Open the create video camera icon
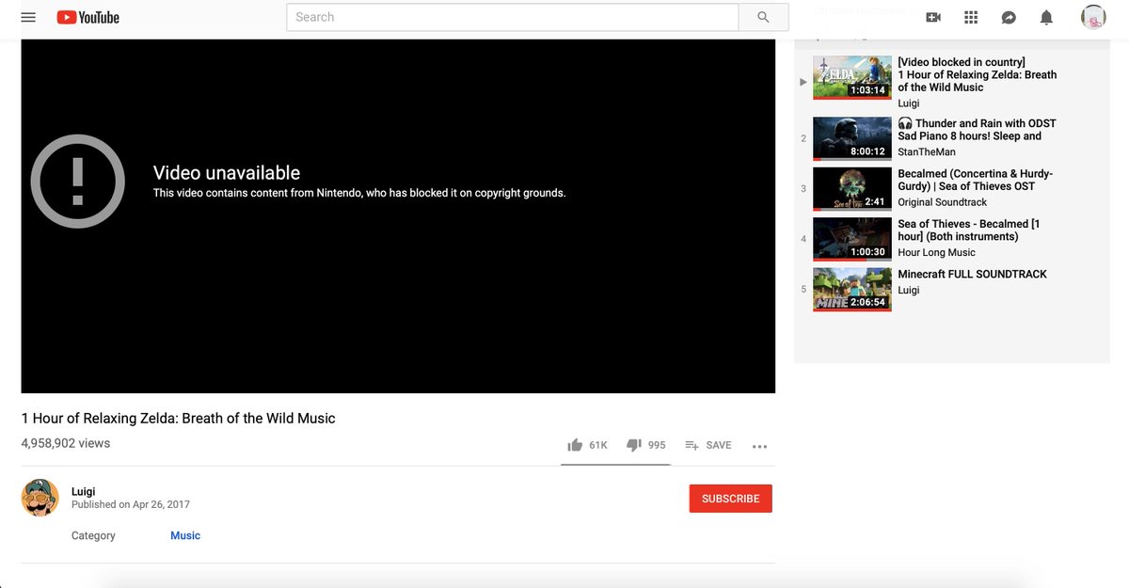 (x=933, y=17)
